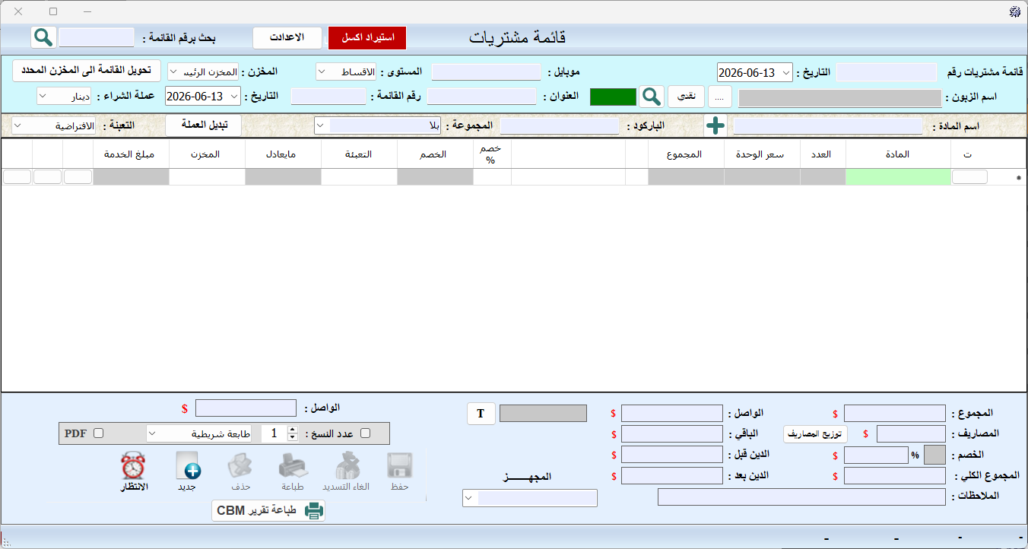The image size is (1028, 549).
Task: Click the خصم % column header
Action: [491, 154]
